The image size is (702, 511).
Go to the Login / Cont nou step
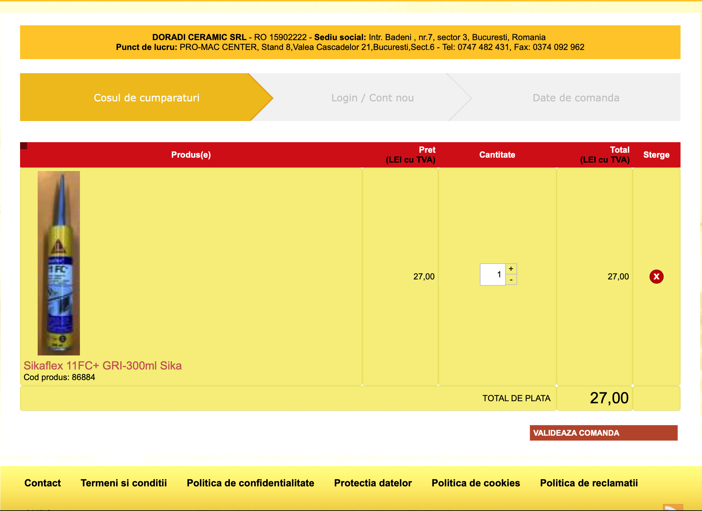[x=372, y=97]
